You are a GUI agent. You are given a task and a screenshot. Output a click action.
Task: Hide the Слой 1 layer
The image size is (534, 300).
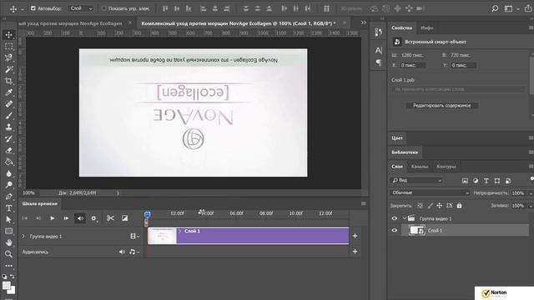pyautogui.click(x=395, y=230)
